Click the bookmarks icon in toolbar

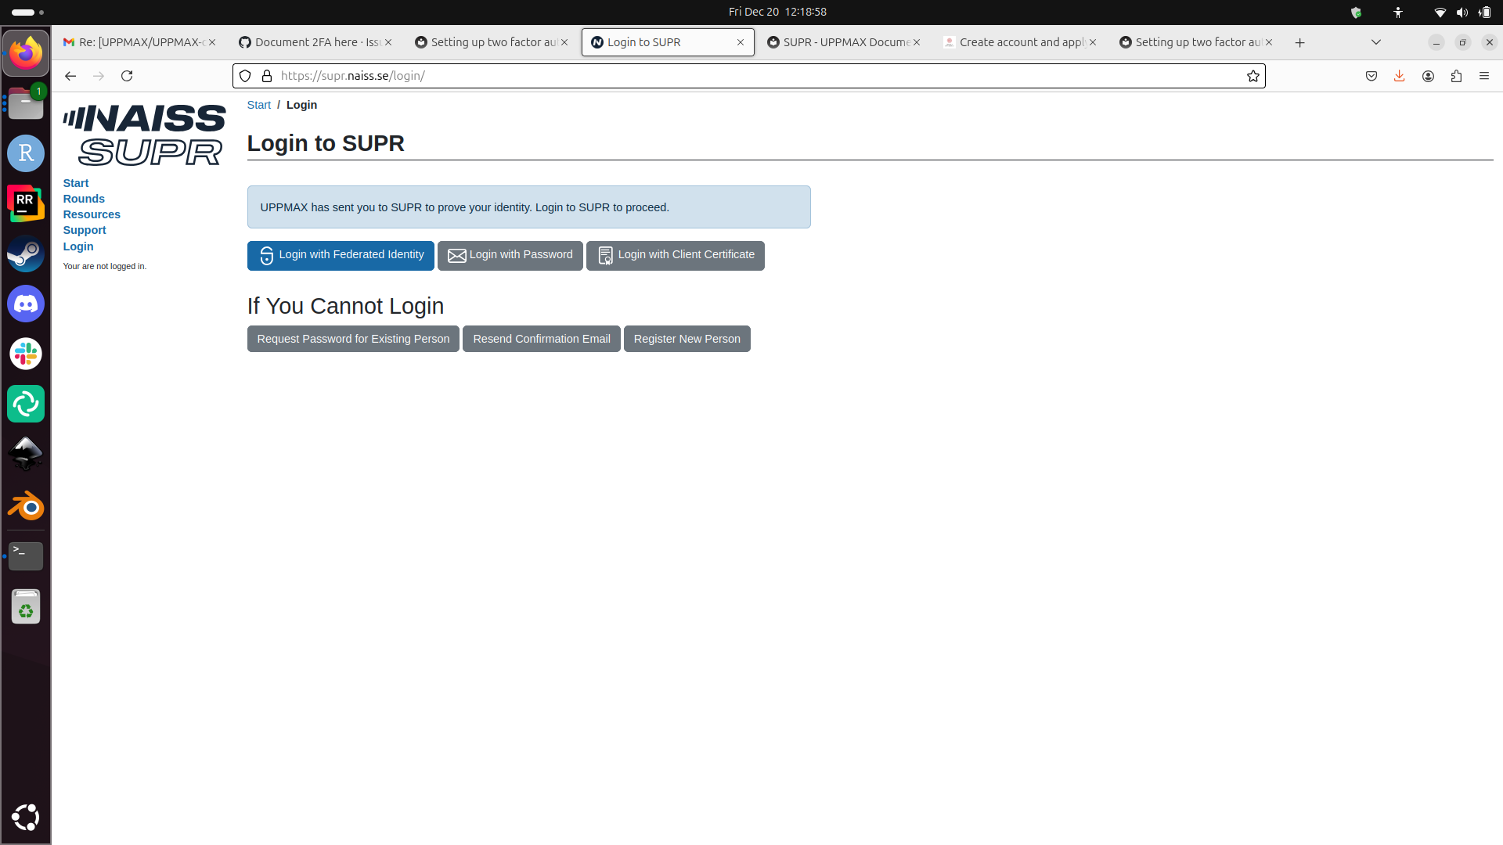point(1253,75)
